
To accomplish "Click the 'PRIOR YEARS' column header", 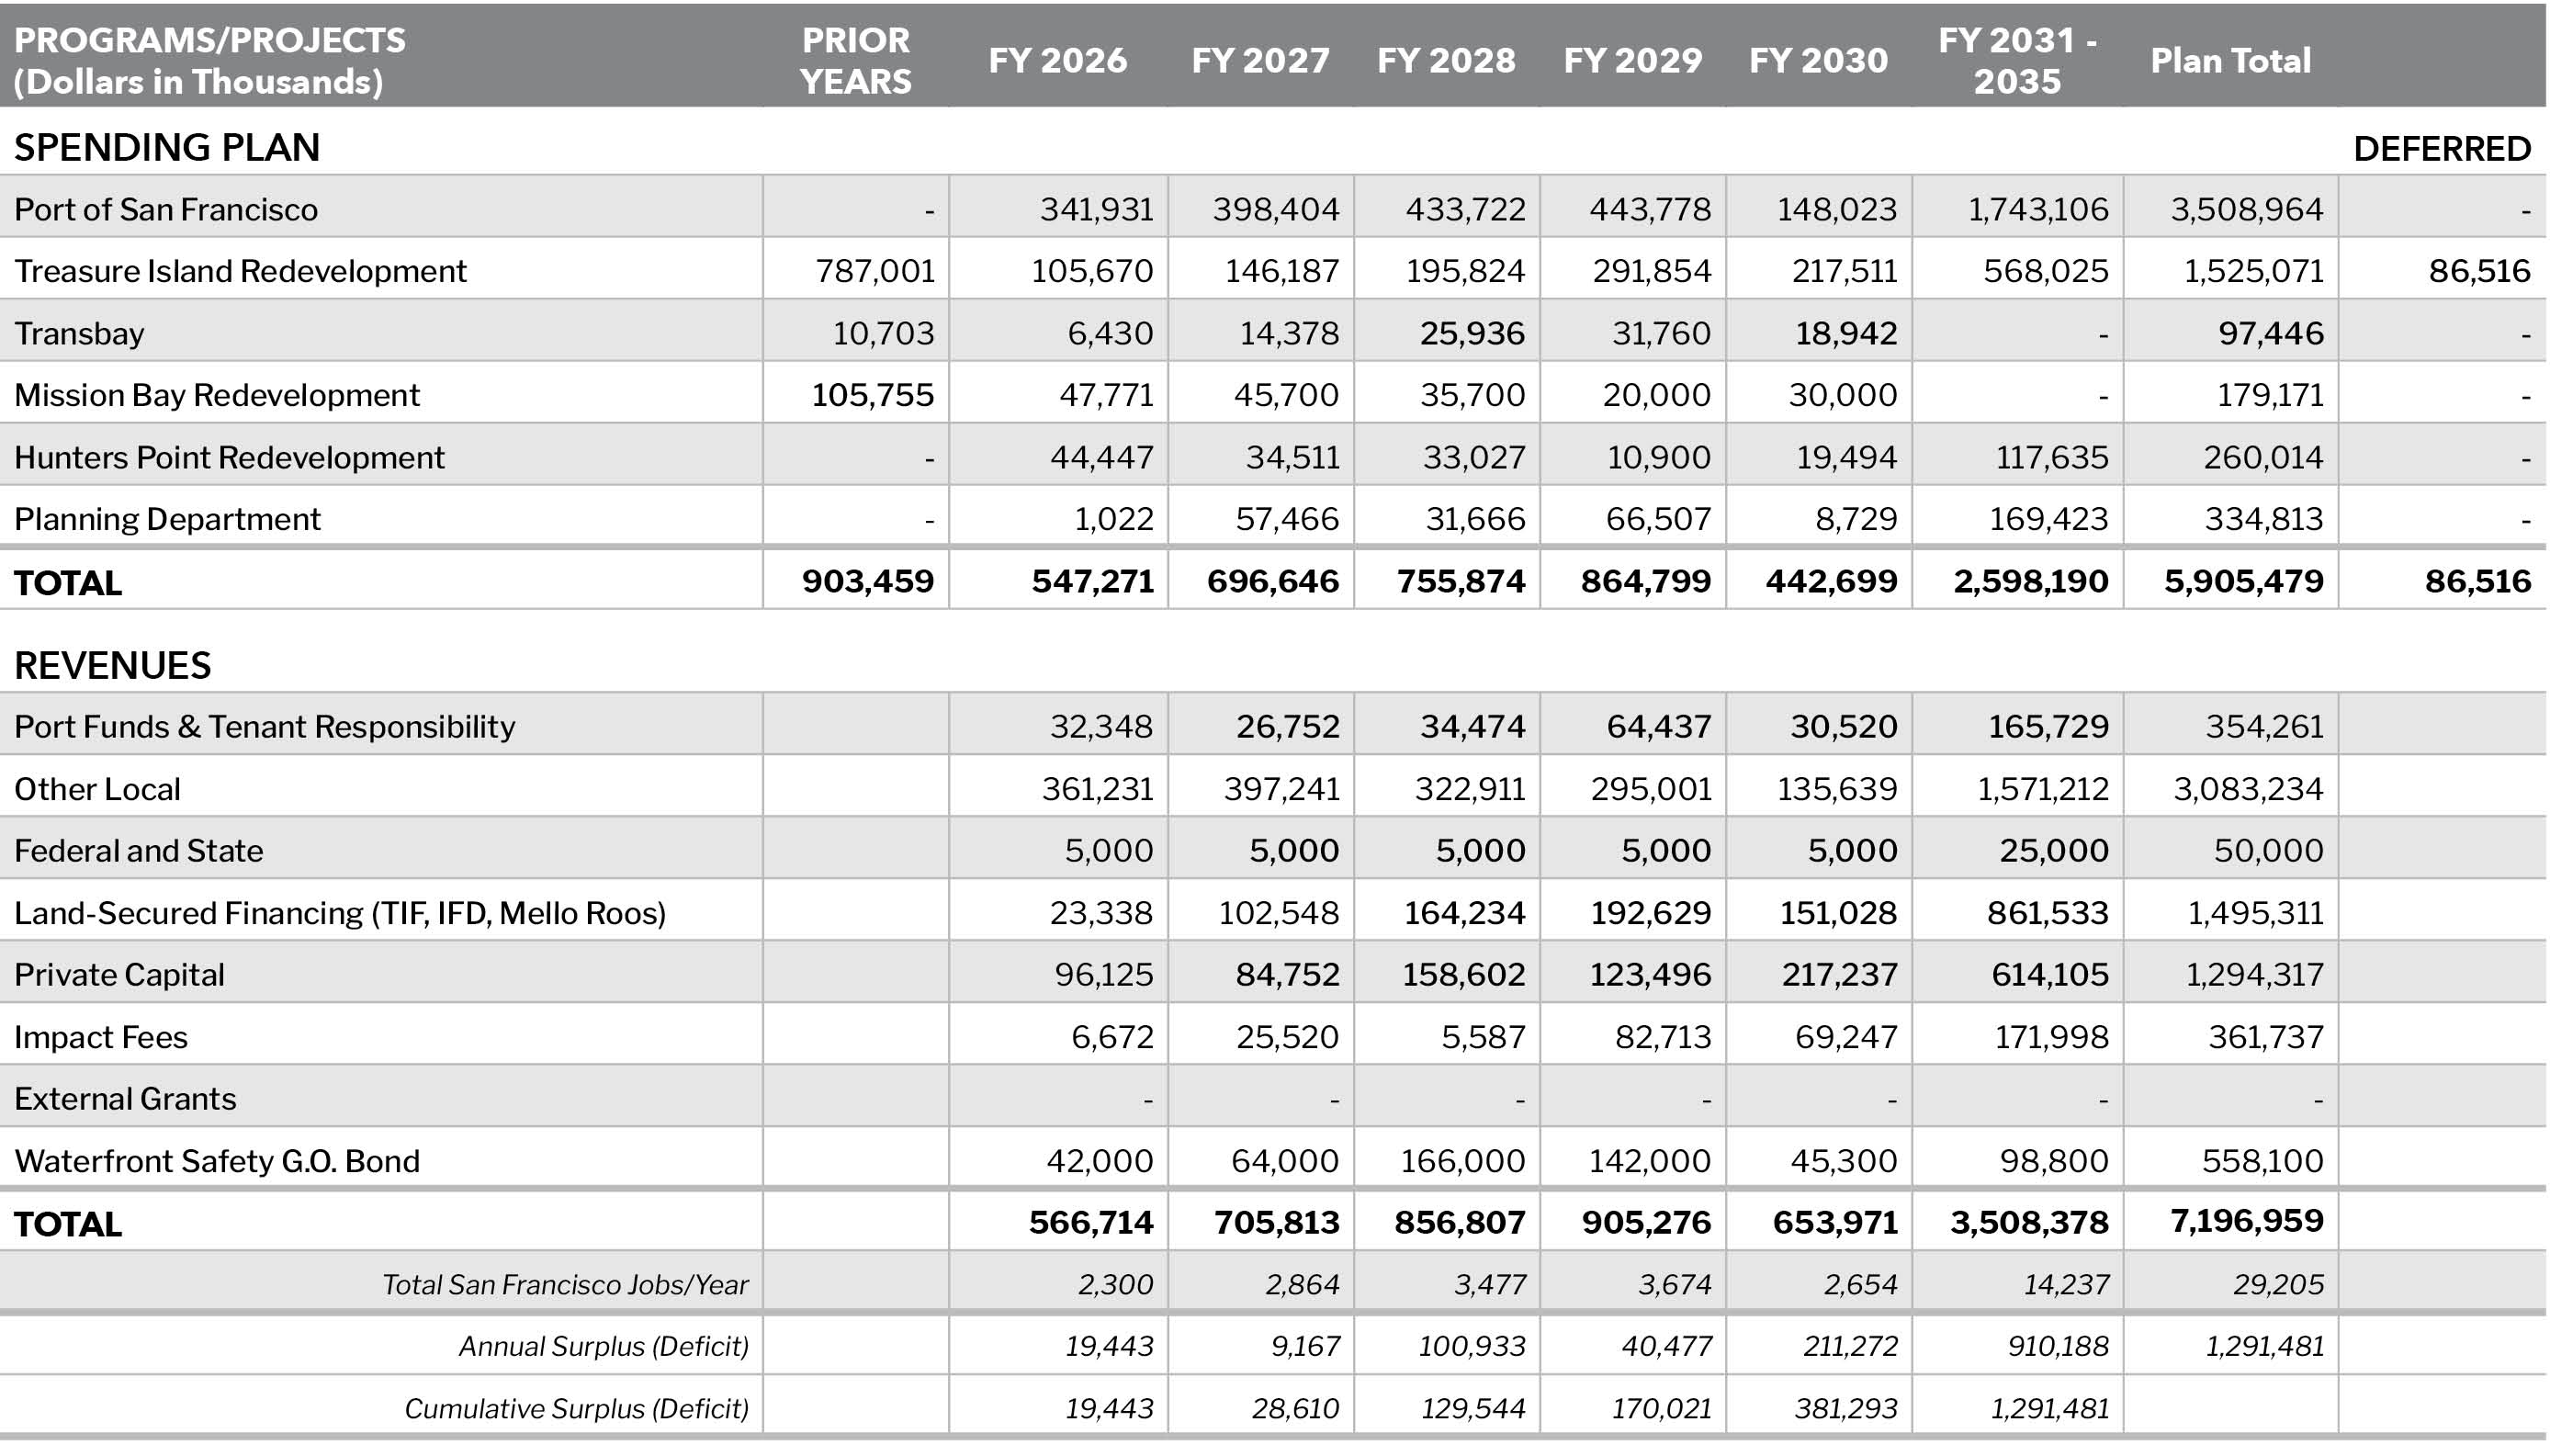I will (856, 60).
